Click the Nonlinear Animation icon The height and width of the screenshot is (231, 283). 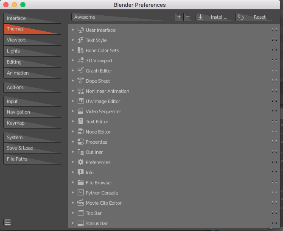pyautogui.click(x=81, y=91)
